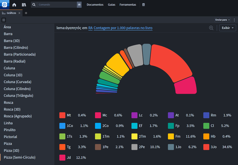Click the 1Ts legend swatch
Viewport: 238px width, 165px height.
pyautogui.click(x=62, y=136)
